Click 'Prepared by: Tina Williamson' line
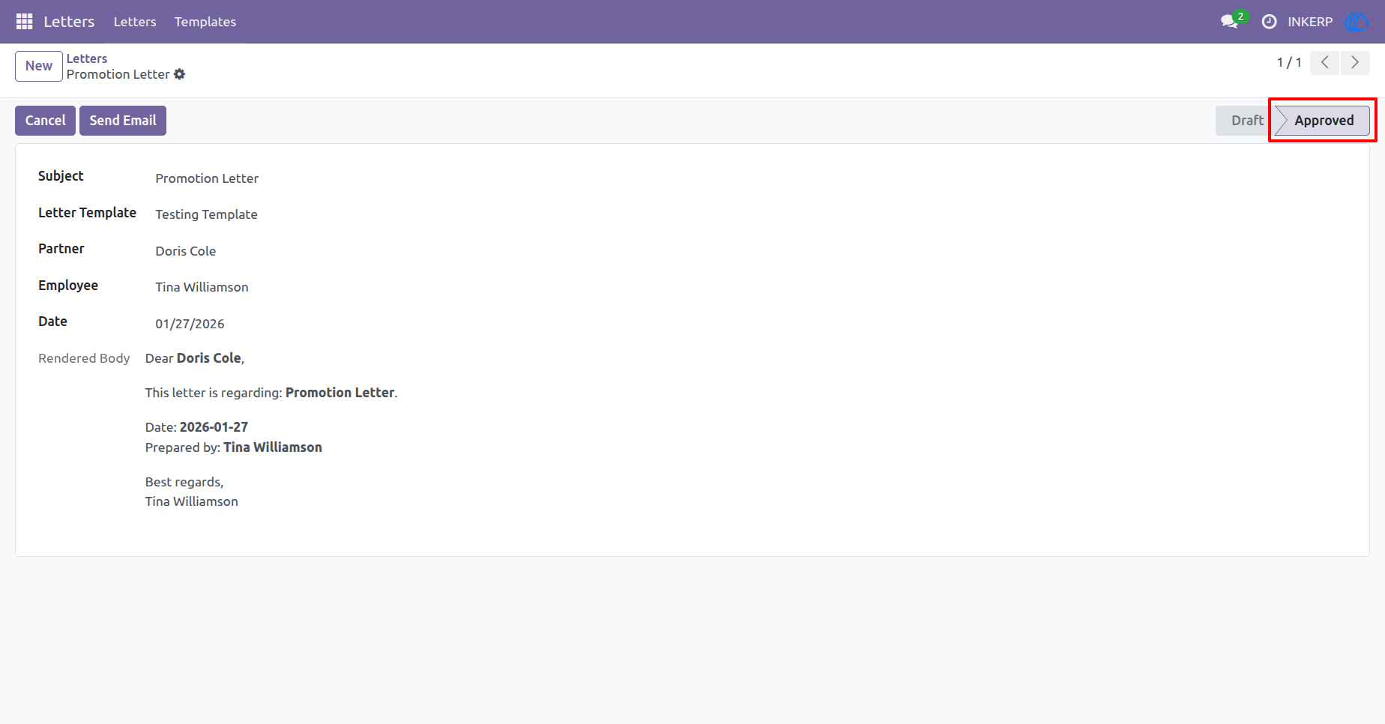This screenshot has height=724, width=1385. (x=234, y=447)
